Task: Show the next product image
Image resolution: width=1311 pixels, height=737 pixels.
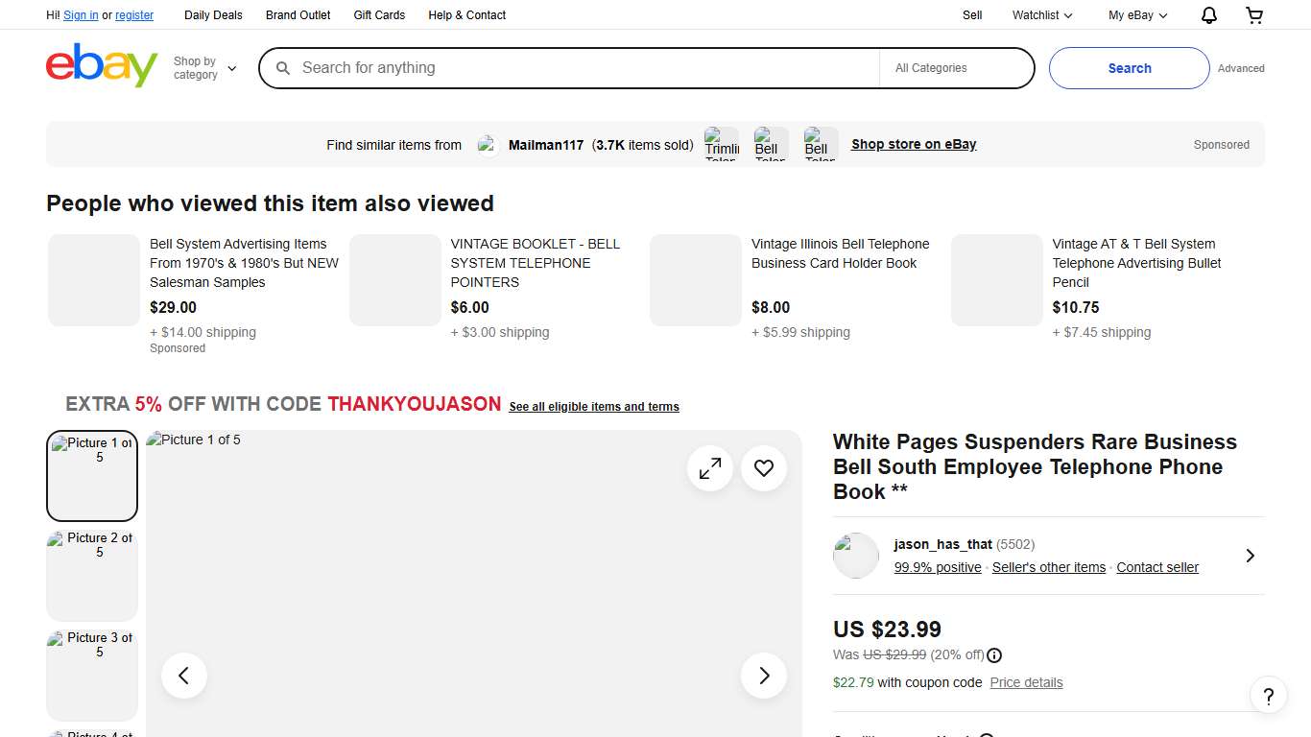Action: coord(763,676)
